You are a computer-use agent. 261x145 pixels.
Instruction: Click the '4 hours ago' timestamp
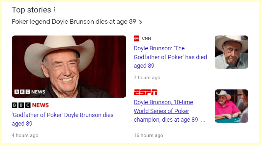25,135
